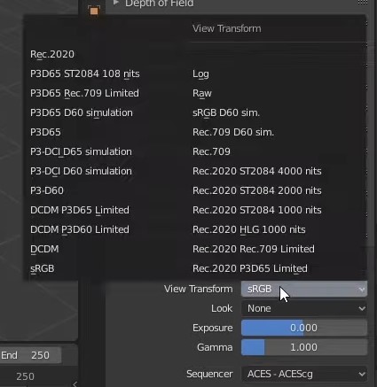The width and height of the screenshot is (377, 387).
Task: Click the Exposure slider showing 0.000
Action: coord(304,328)
